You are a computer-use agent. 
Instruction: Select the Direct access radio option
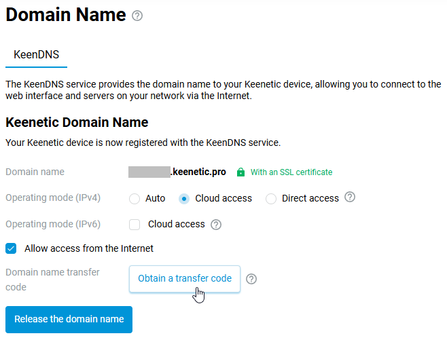[x=271, y=199]
